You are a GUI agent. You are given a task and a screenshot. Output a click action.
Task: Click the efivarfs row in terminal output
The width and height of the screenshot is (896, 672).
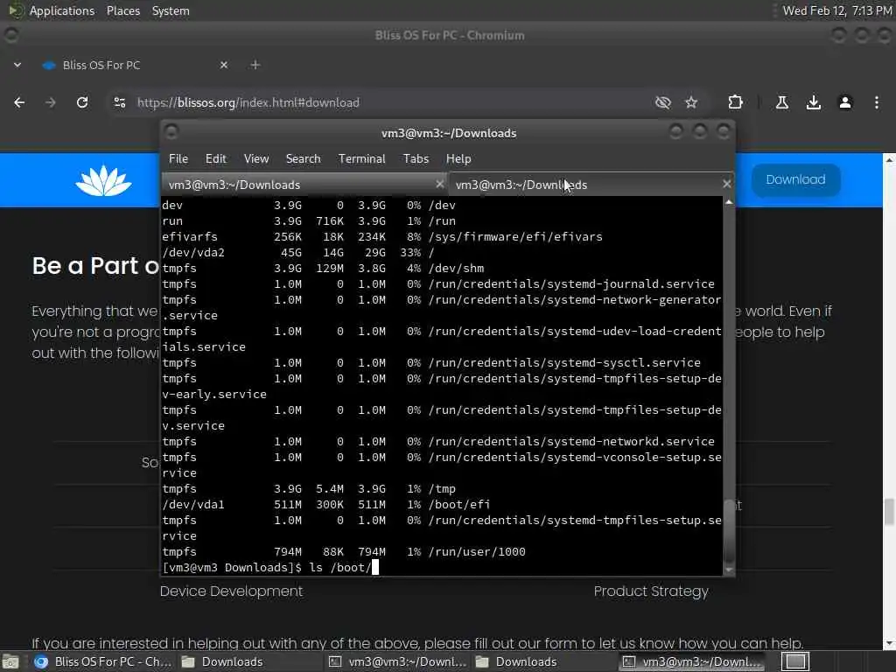(382, 236)
